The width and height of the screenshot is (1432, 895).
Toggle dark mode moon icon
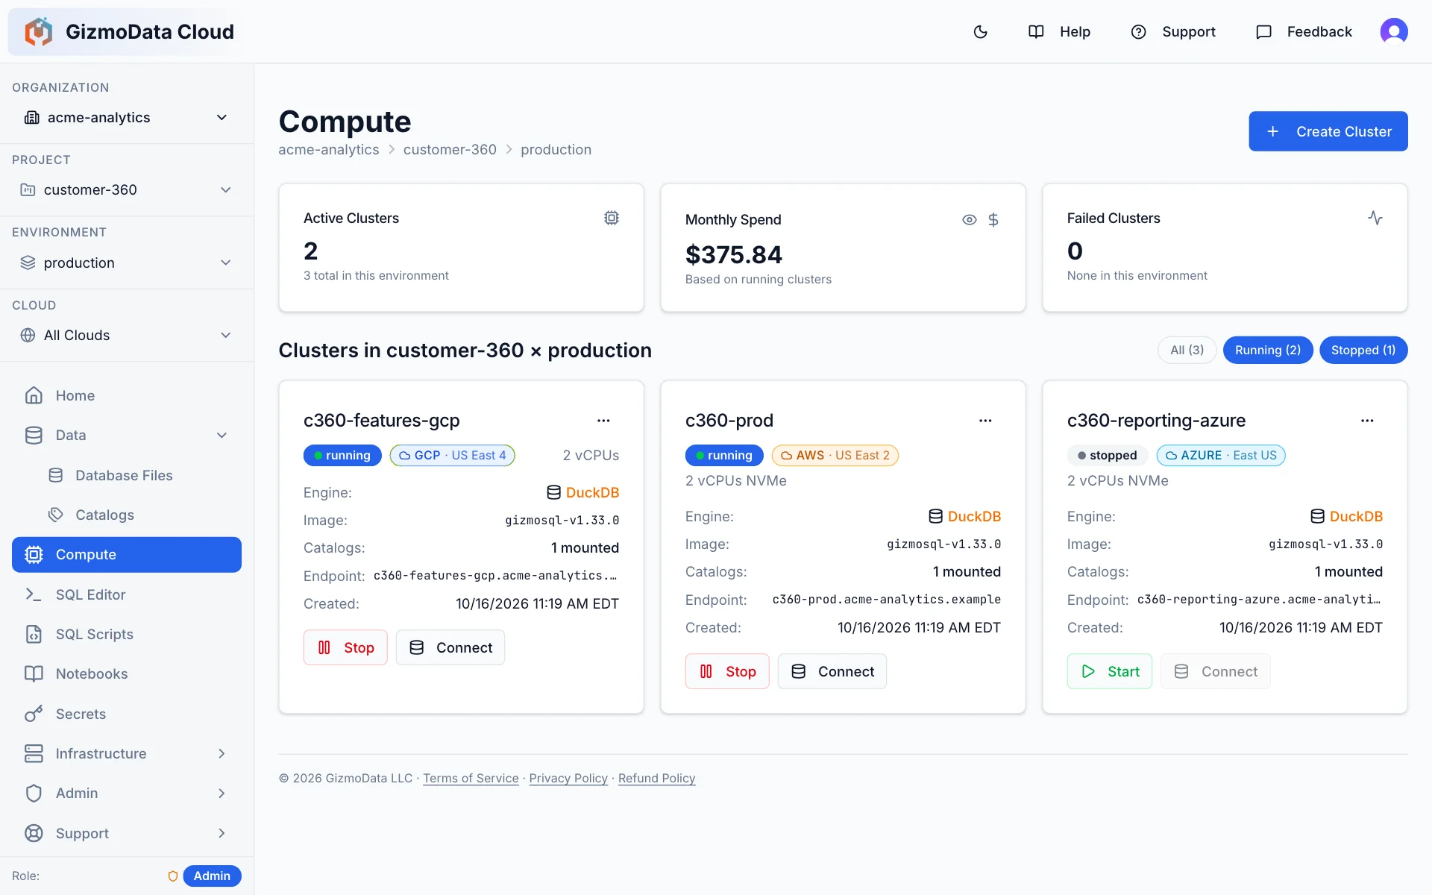click(980, 31)
